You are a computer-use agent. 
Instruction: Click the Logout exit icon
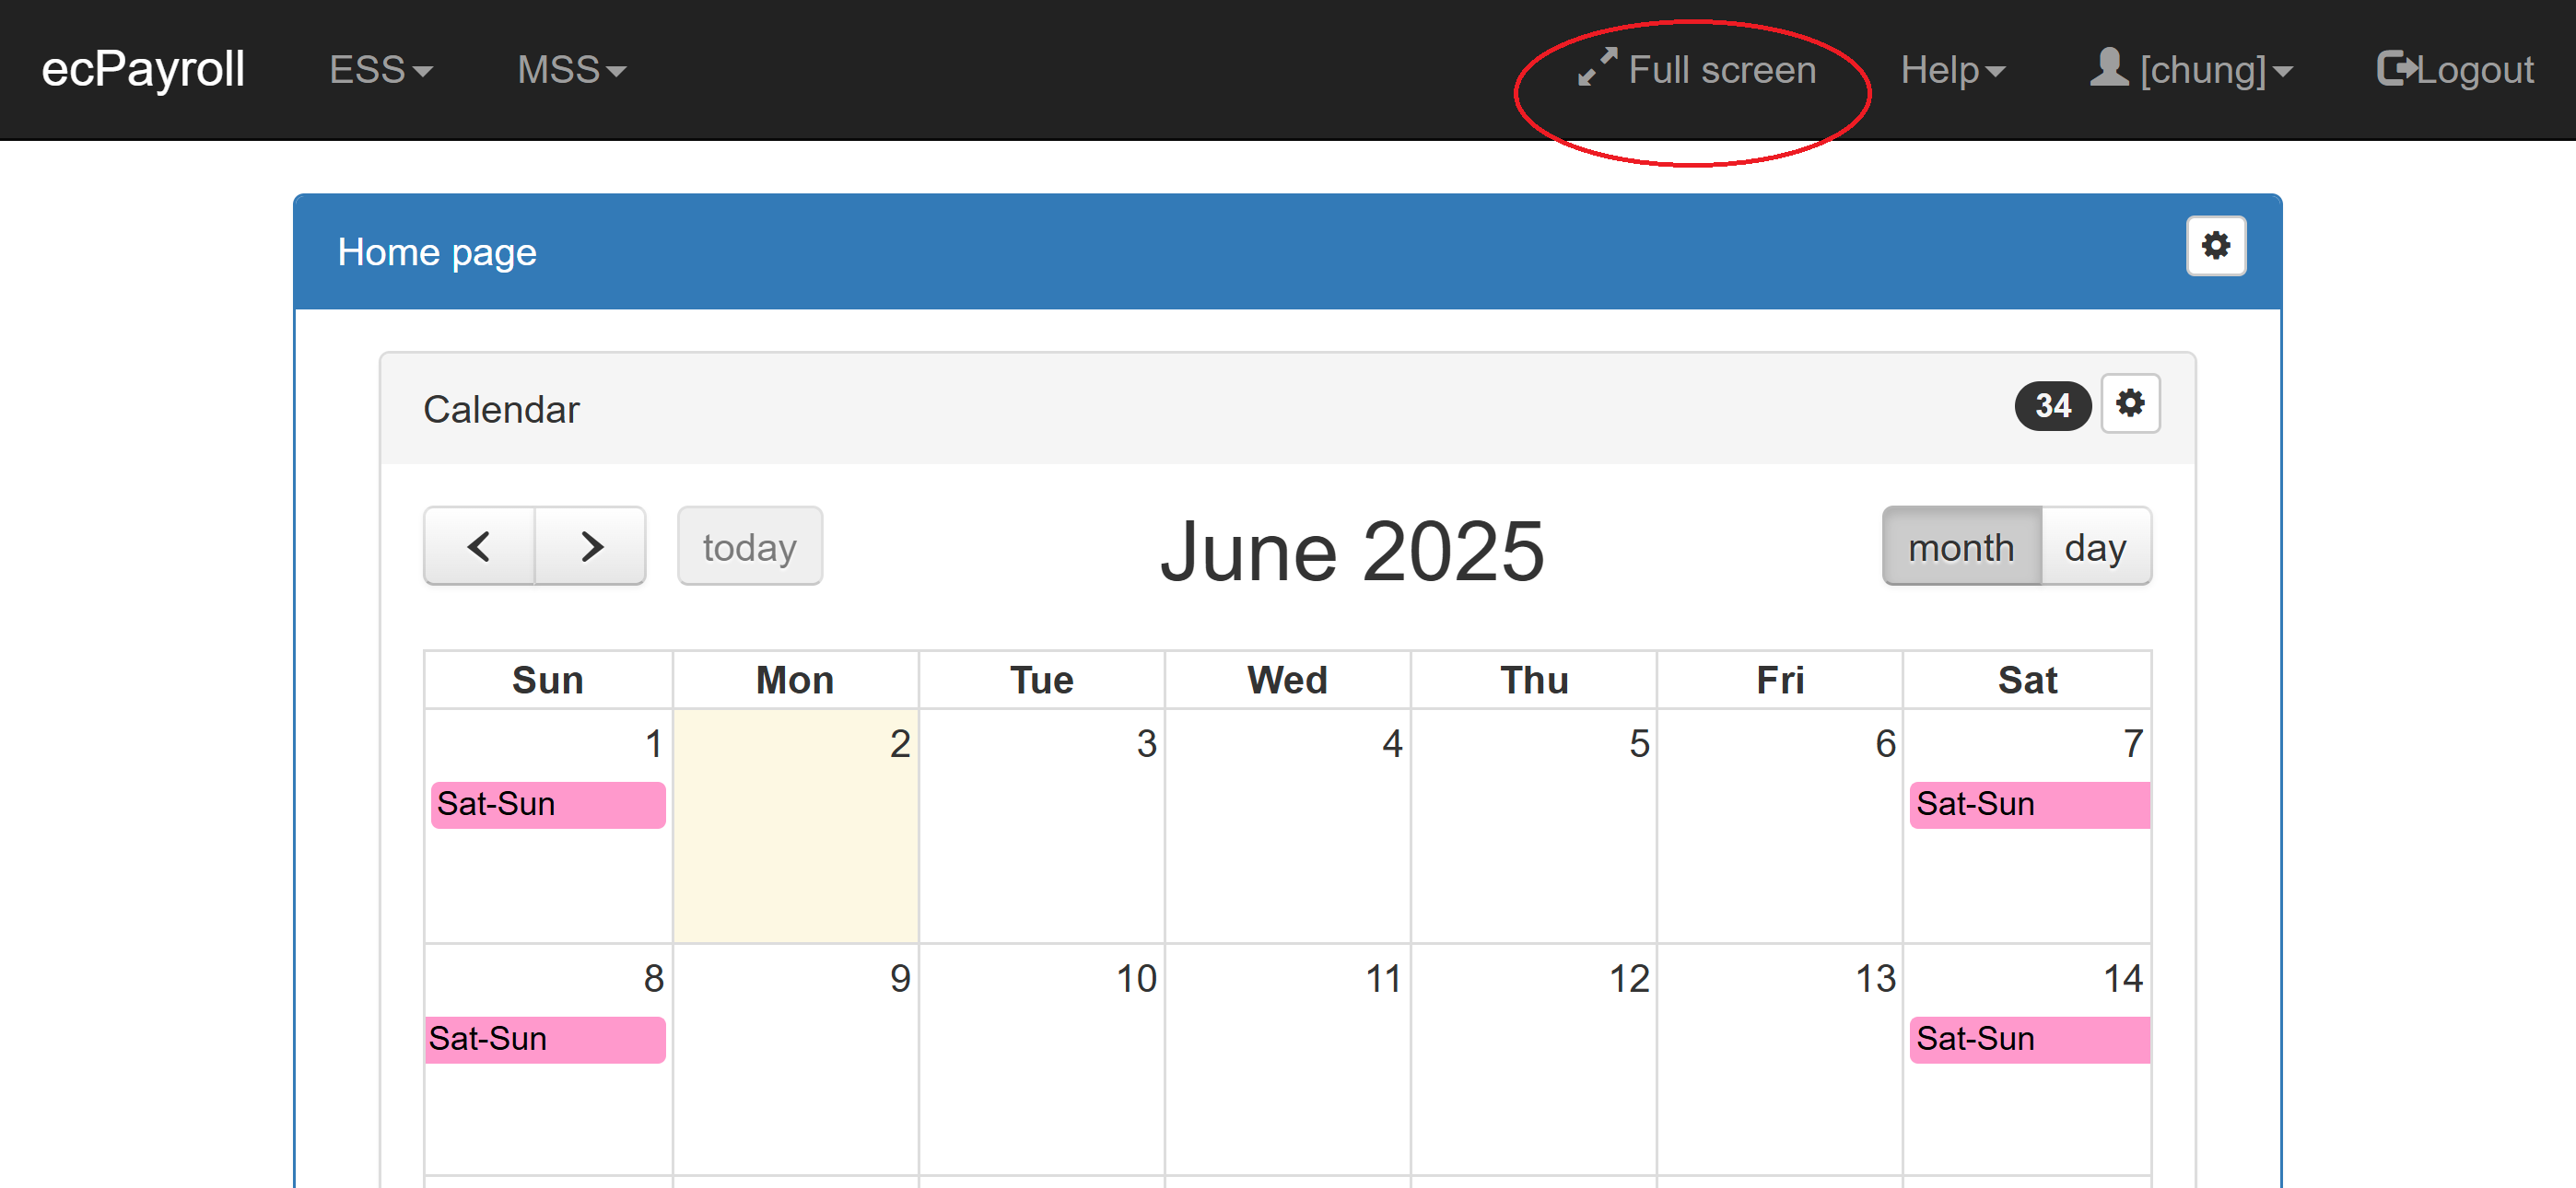pyautogui.click(x=2395, y=69)
